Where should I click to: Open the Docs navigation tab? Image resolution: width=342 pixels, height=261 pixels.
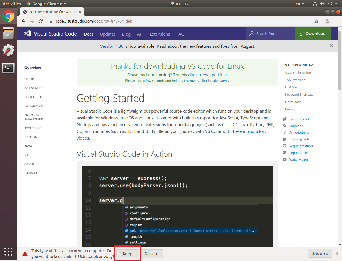89,34
